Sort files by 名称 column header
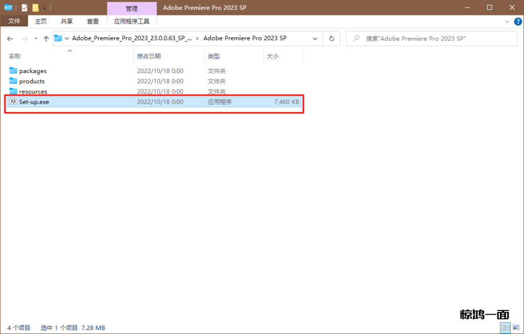The height and width of the screenshot is (334, 524). [15, 56]
